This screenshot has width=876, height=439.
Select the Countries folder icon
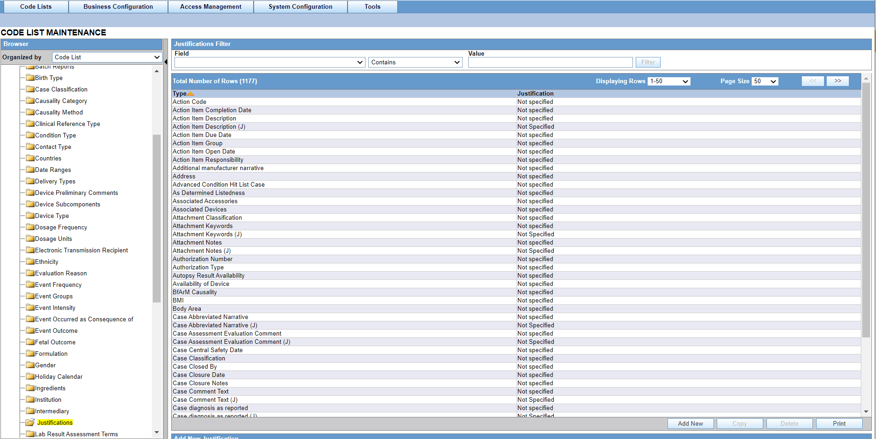pos(30,158)
